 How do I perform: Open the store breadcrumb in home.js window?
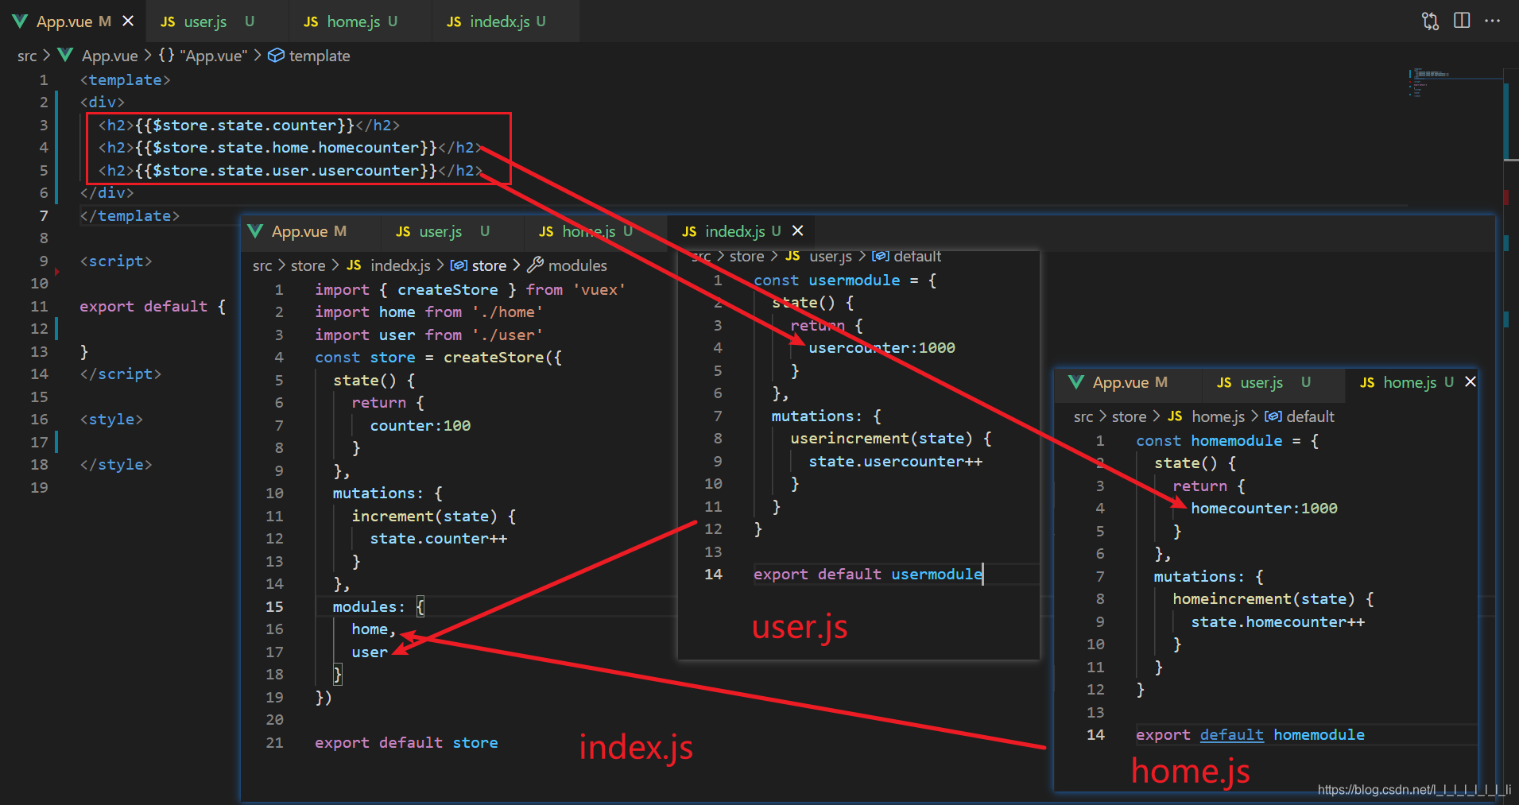(1129, 416)
